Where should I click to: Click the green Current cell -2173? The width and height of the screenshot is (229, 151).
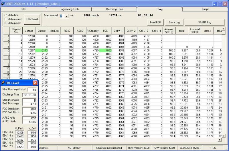42,51
